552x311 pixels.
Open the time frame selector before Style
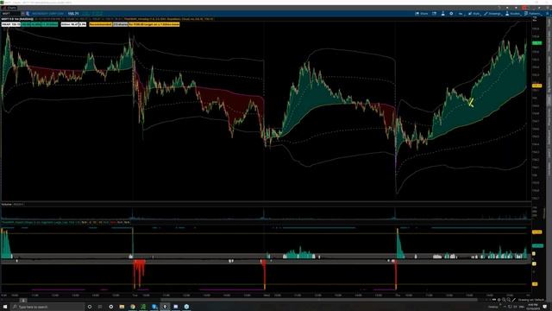pos(461,14)
